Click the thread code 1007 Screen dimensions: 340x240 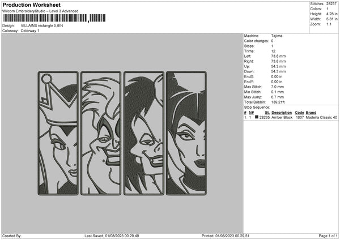coord(300,117)
